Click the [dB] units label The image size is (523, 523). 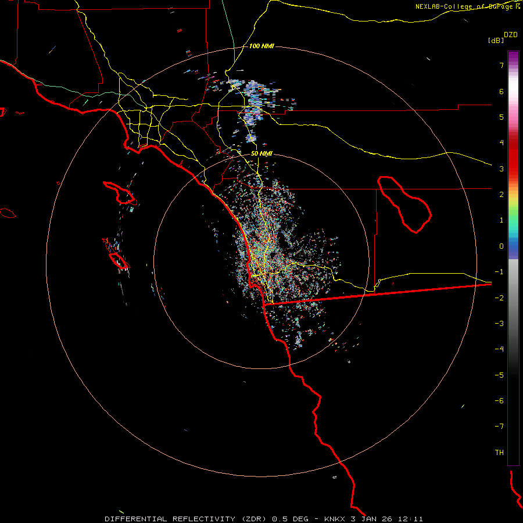pyautogui.click(x=496, y=40)
